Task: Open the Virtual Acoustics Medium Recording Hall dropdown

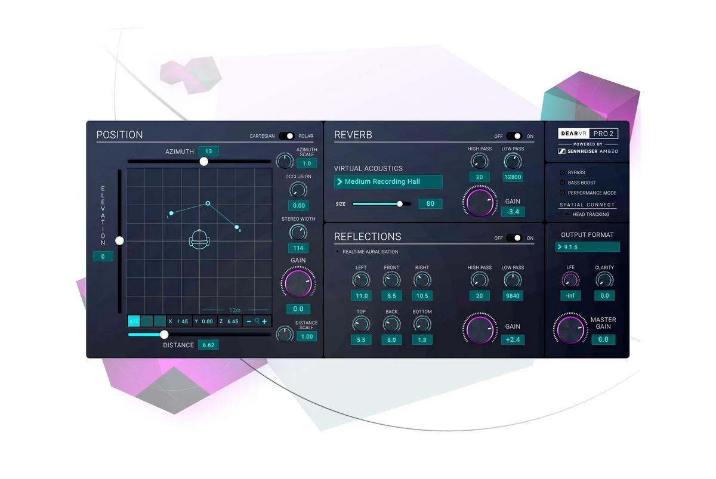Action: (x=388, y=181)
